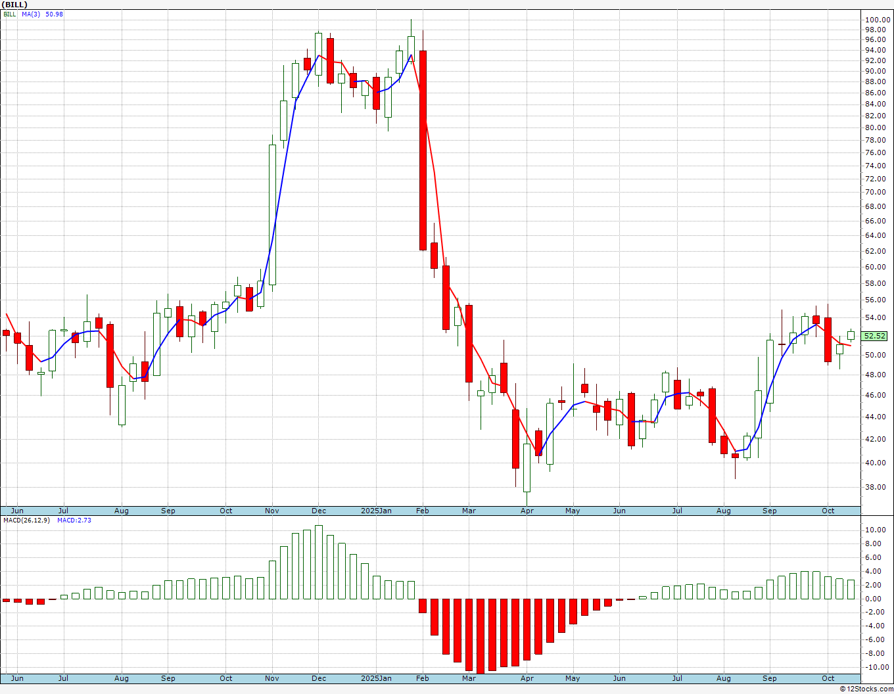Select 10.00 on the MACD axis
Image resolution: width=894 pixels, height=694 pixels.
click(877, 530)
